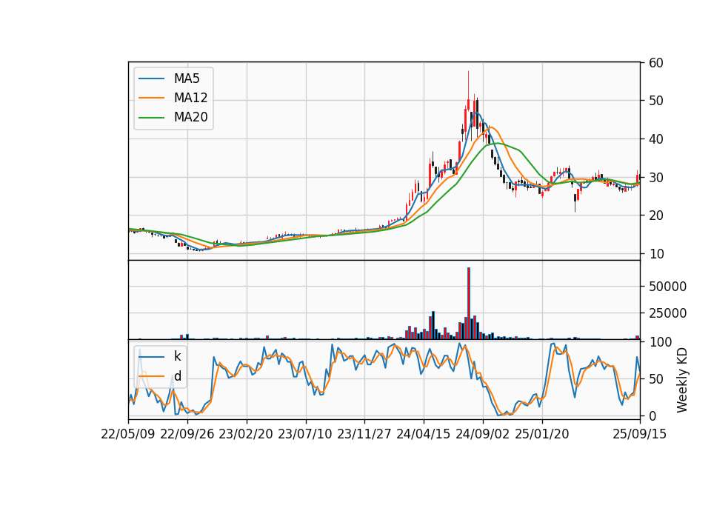Click the MA12 legend label
This screenshot has height=511, width=711.
(190, 98)
